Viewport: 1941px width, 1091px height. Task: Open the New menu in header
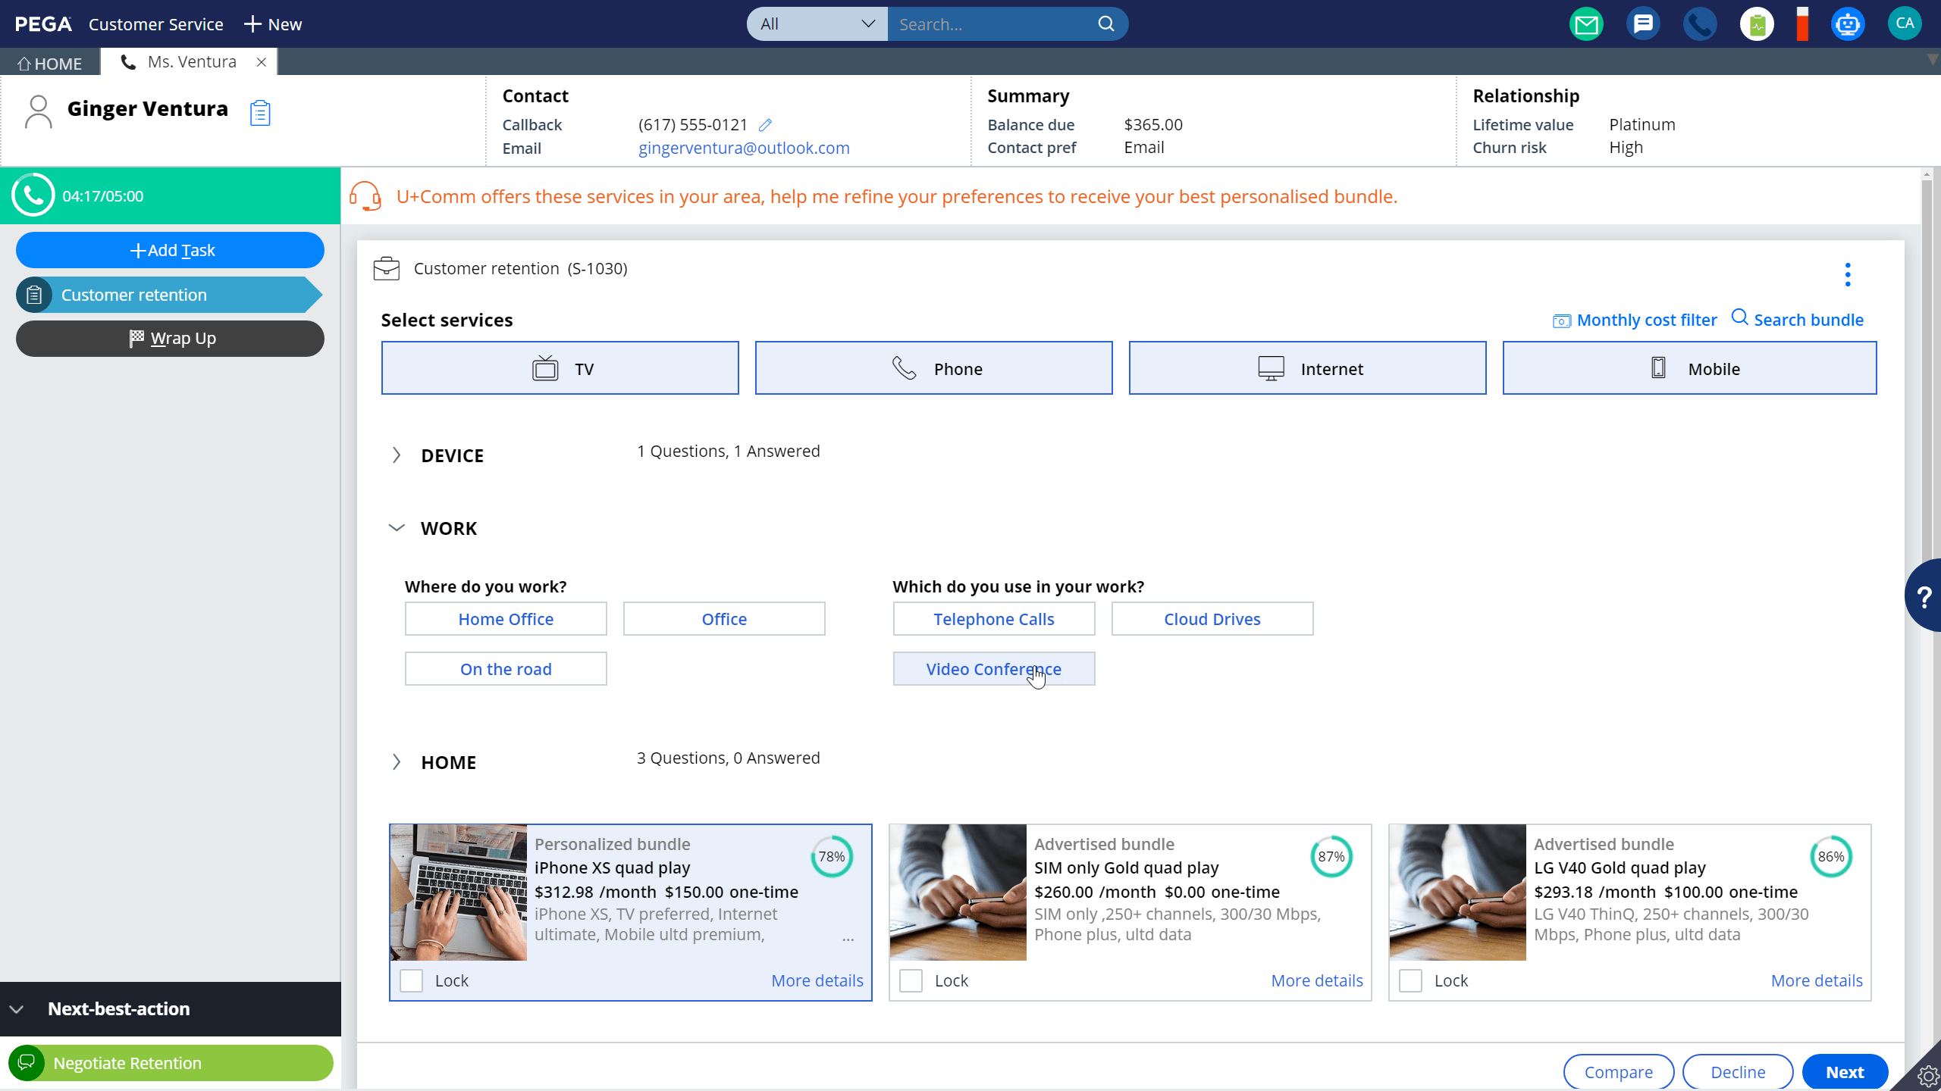[x=273, y=24]
